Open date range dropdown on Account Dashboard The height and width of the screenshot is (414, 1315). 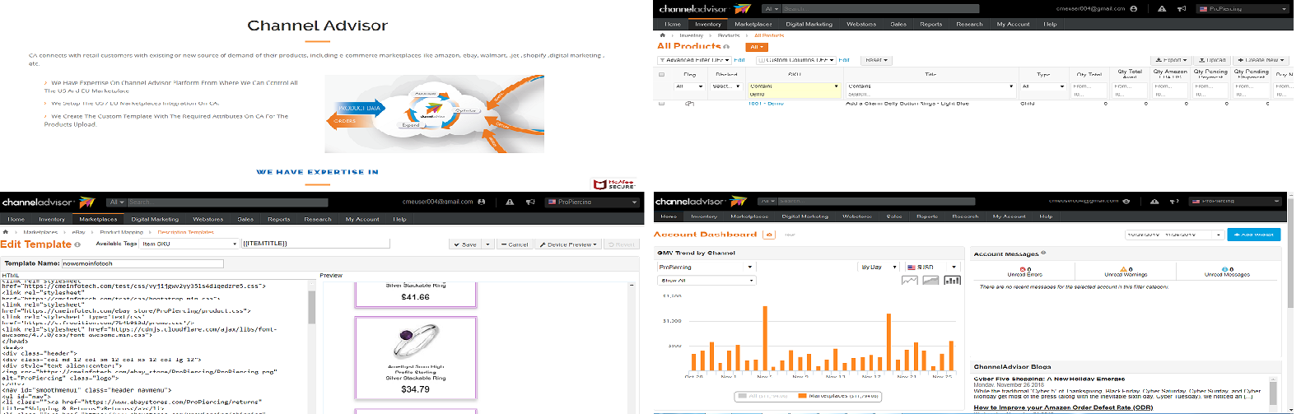coord(1174,235)
